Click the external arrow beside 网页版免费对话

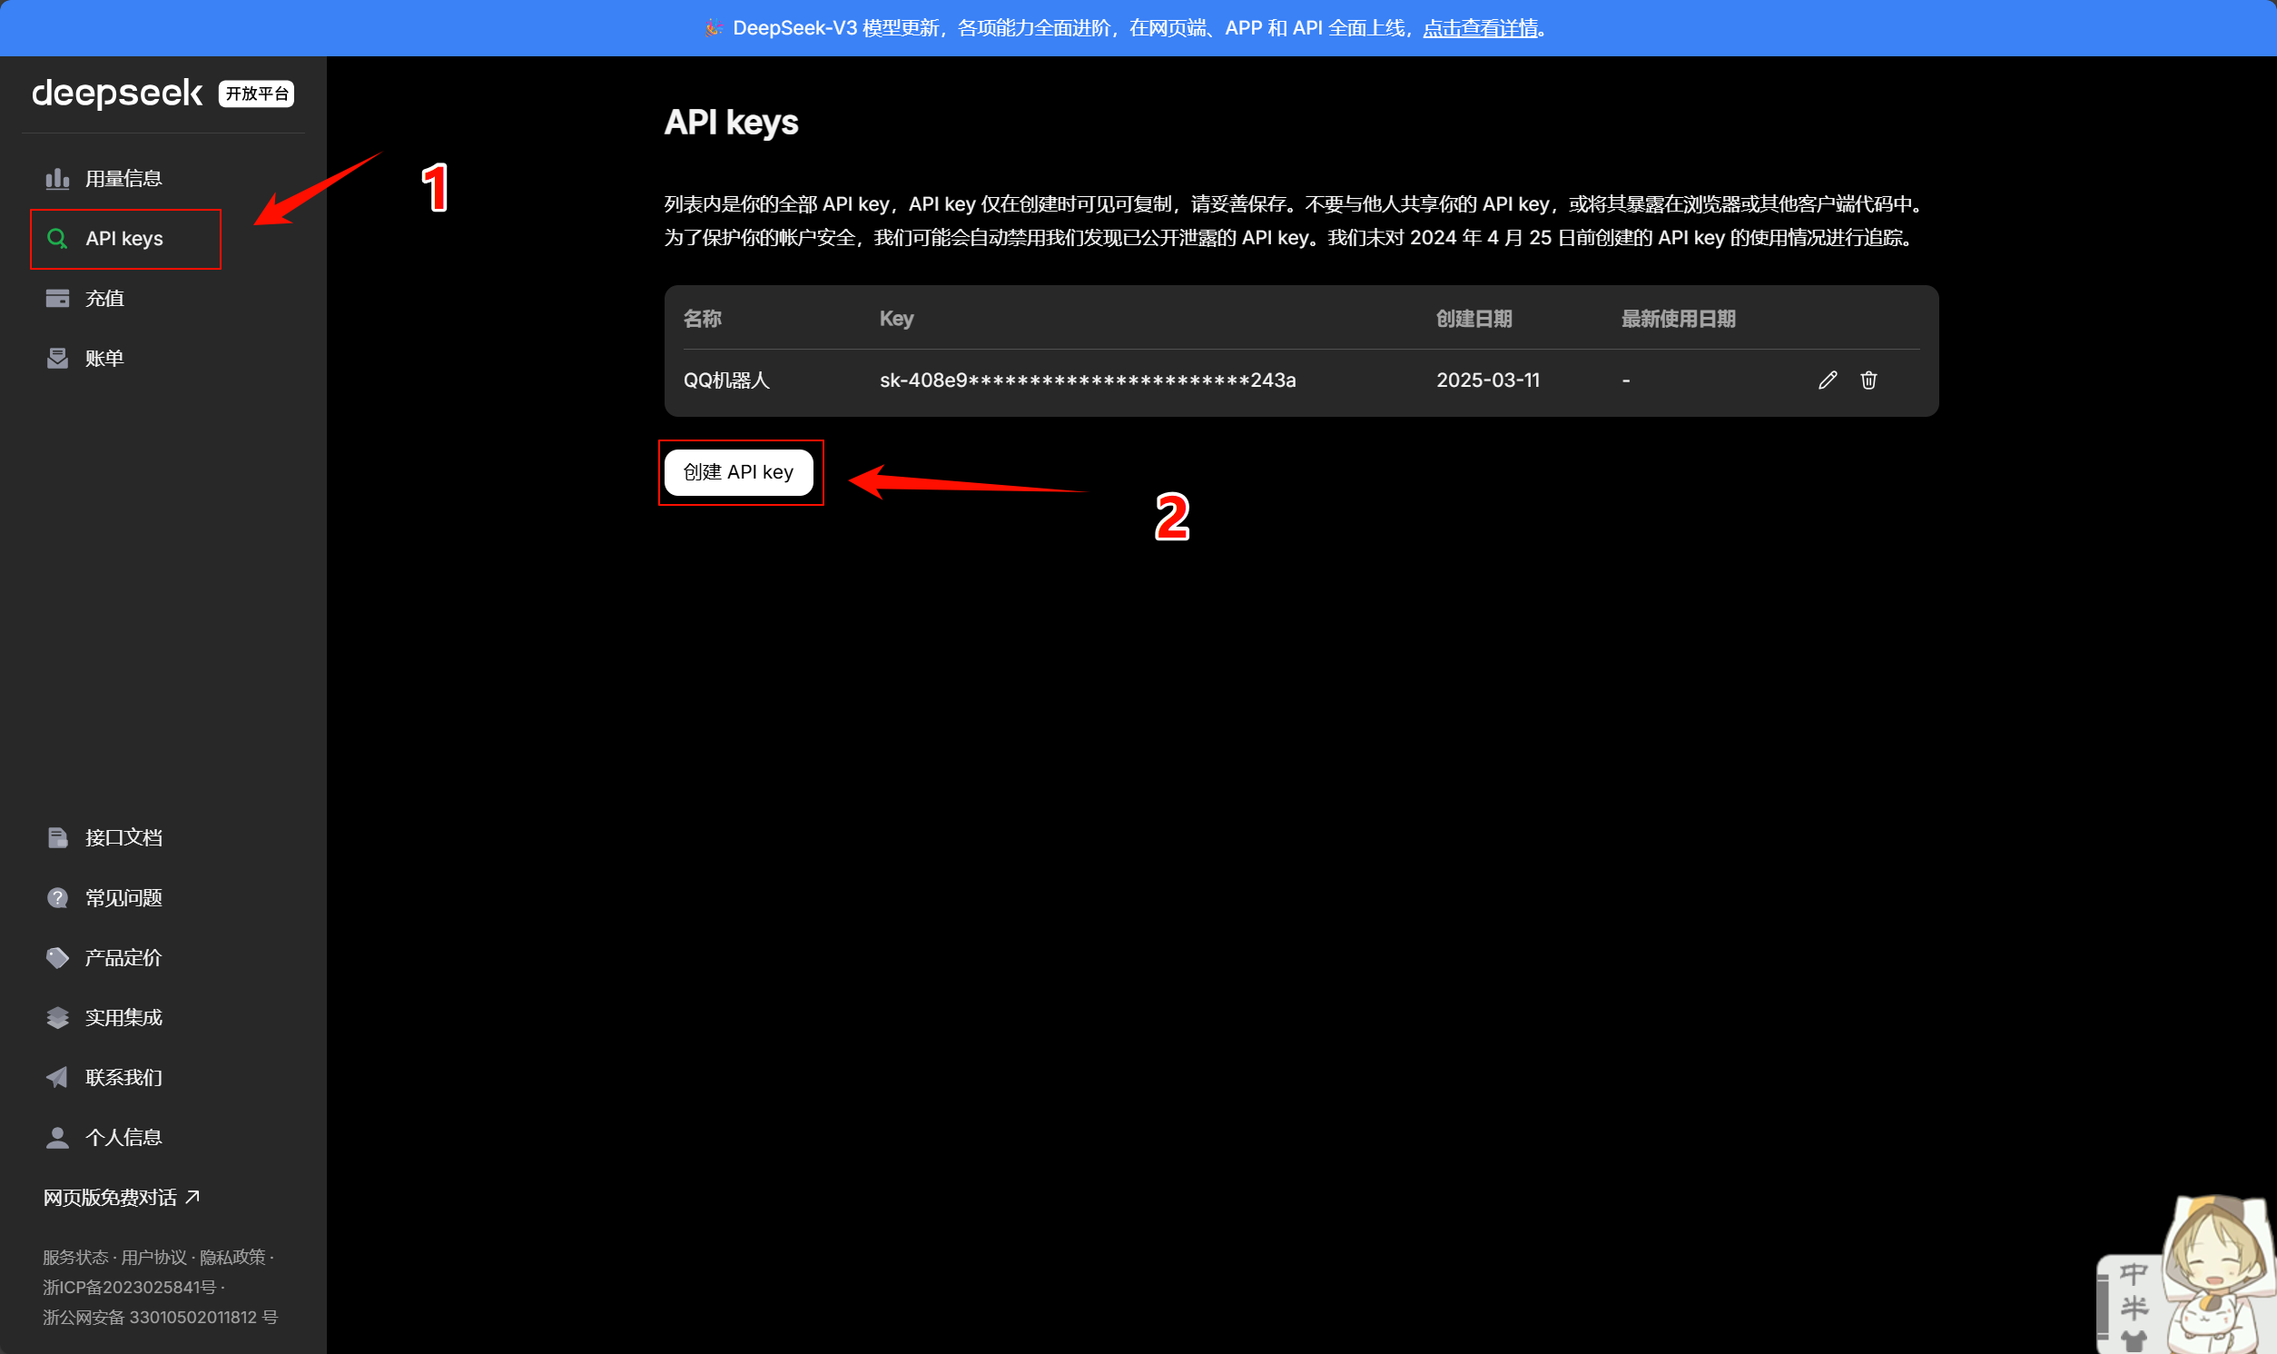pyautogui.click(x=192, y=1197)
